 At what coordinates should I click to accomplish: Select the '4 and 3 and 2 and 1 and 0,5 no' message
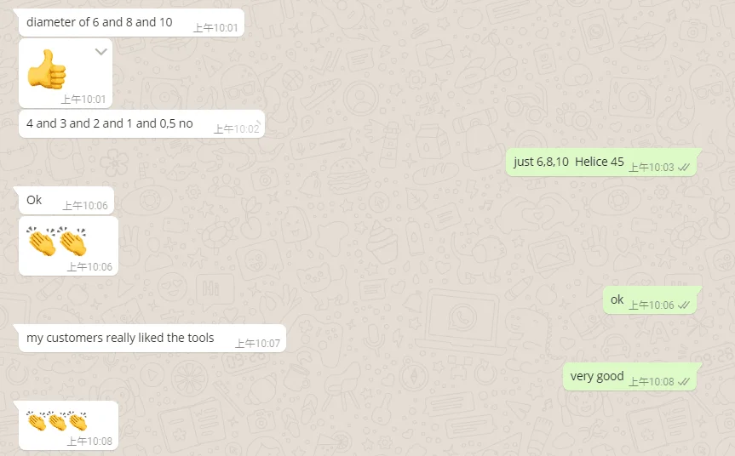coord(141,123)
